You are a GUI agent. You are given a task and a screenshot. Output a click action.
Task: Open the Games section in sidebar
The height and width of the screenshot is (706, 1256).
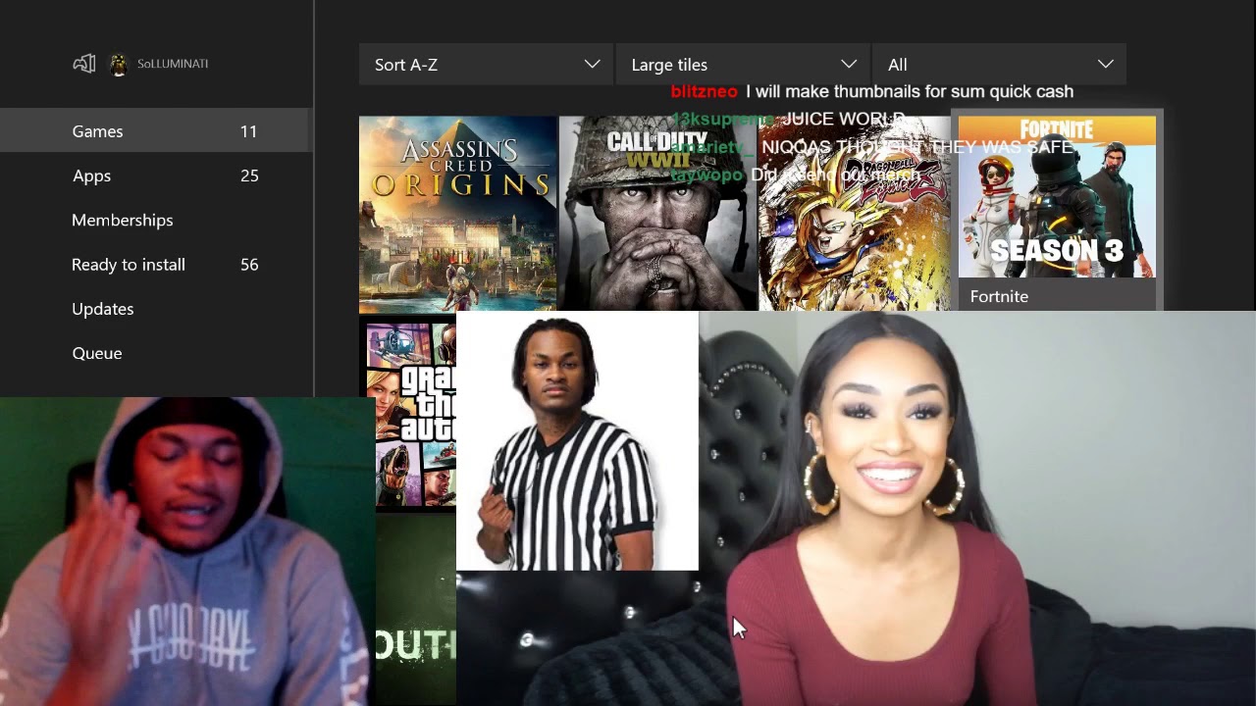coord(155,131)
